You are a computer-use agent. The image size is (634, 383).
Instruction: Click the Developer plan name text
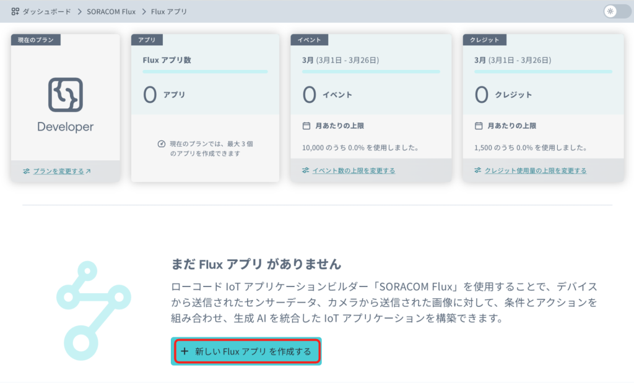(x=66, y=127)
